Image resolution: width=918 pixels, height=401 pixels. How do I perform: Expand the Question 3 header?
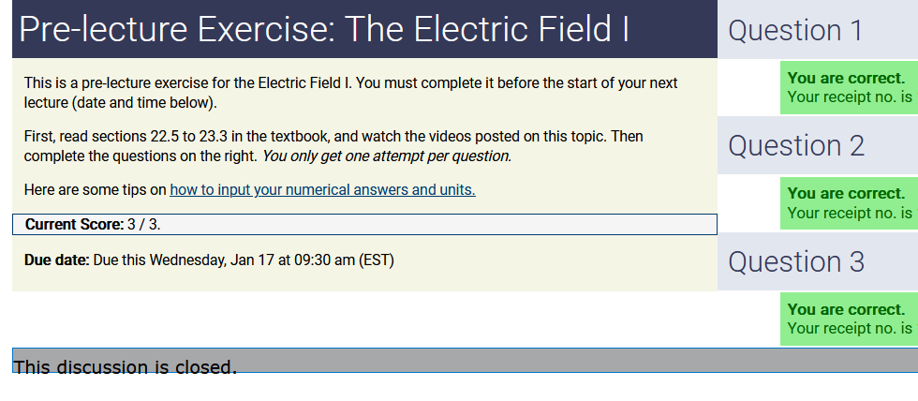[x=795, y=261]
